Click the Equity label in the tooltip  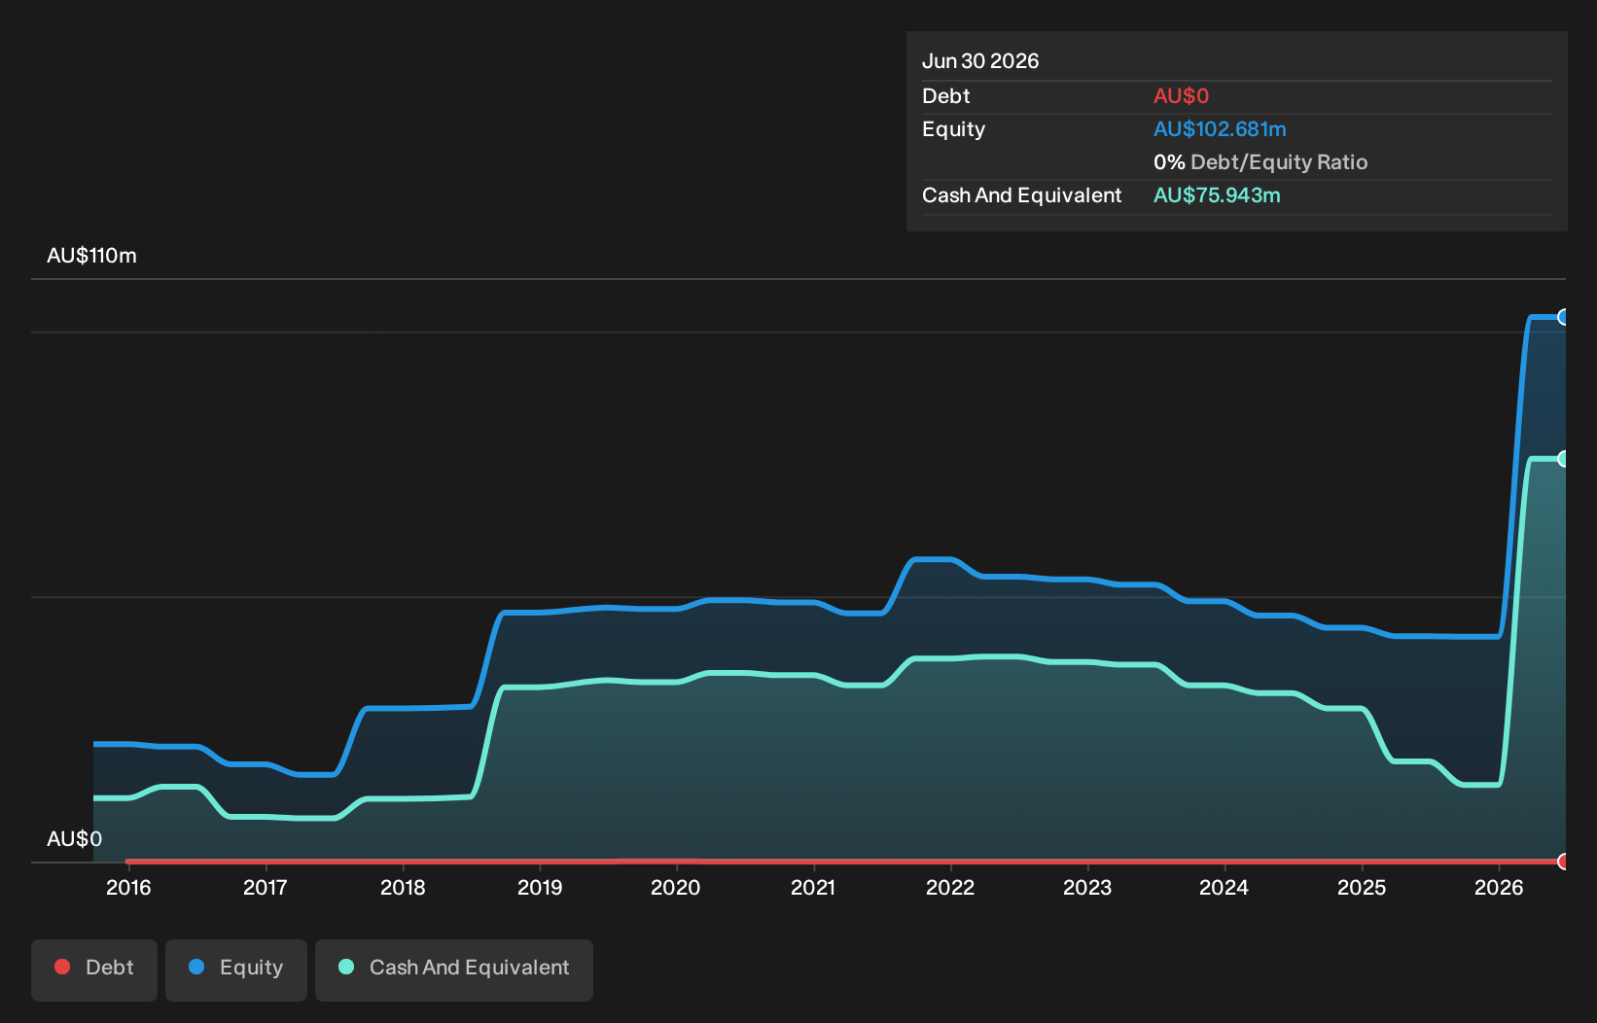[x=953, y=129]
